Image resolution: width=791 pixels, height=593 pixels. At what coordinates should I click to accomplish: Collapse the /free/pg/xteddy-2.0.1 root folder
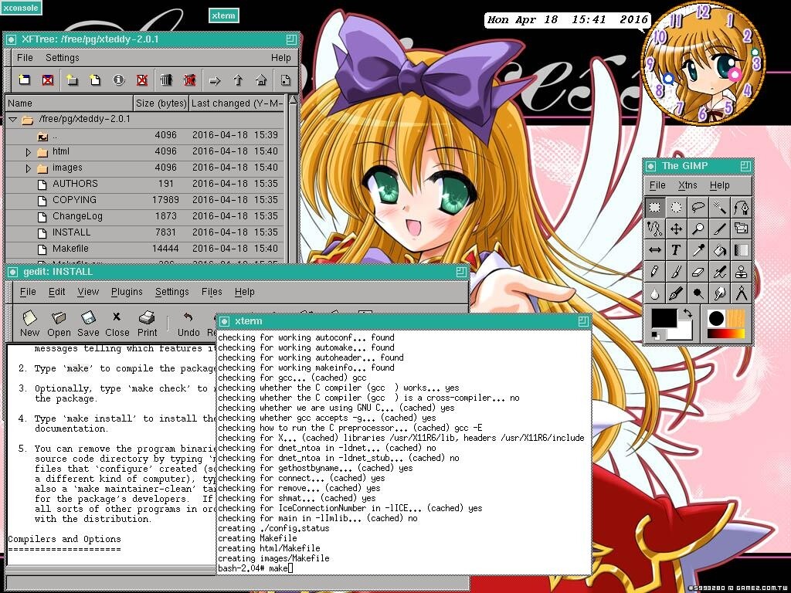tap(12, 120)
